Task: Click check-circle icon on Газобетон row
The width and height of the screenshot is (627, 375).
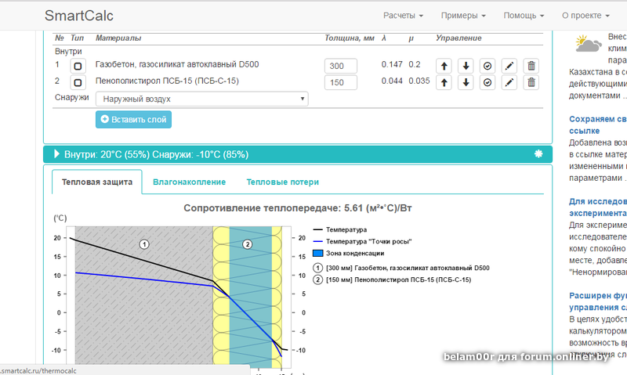Action: point(487,66)
